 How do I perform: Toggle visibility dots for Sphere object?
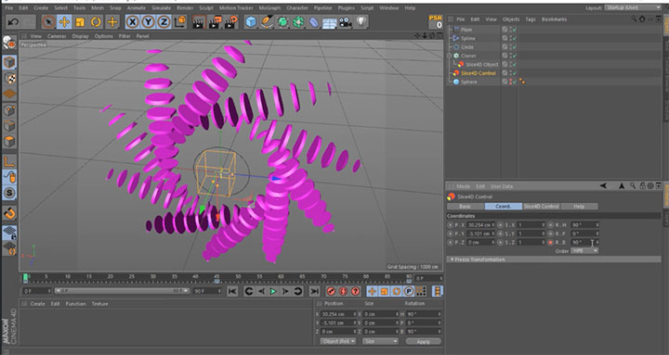[510, 82]
